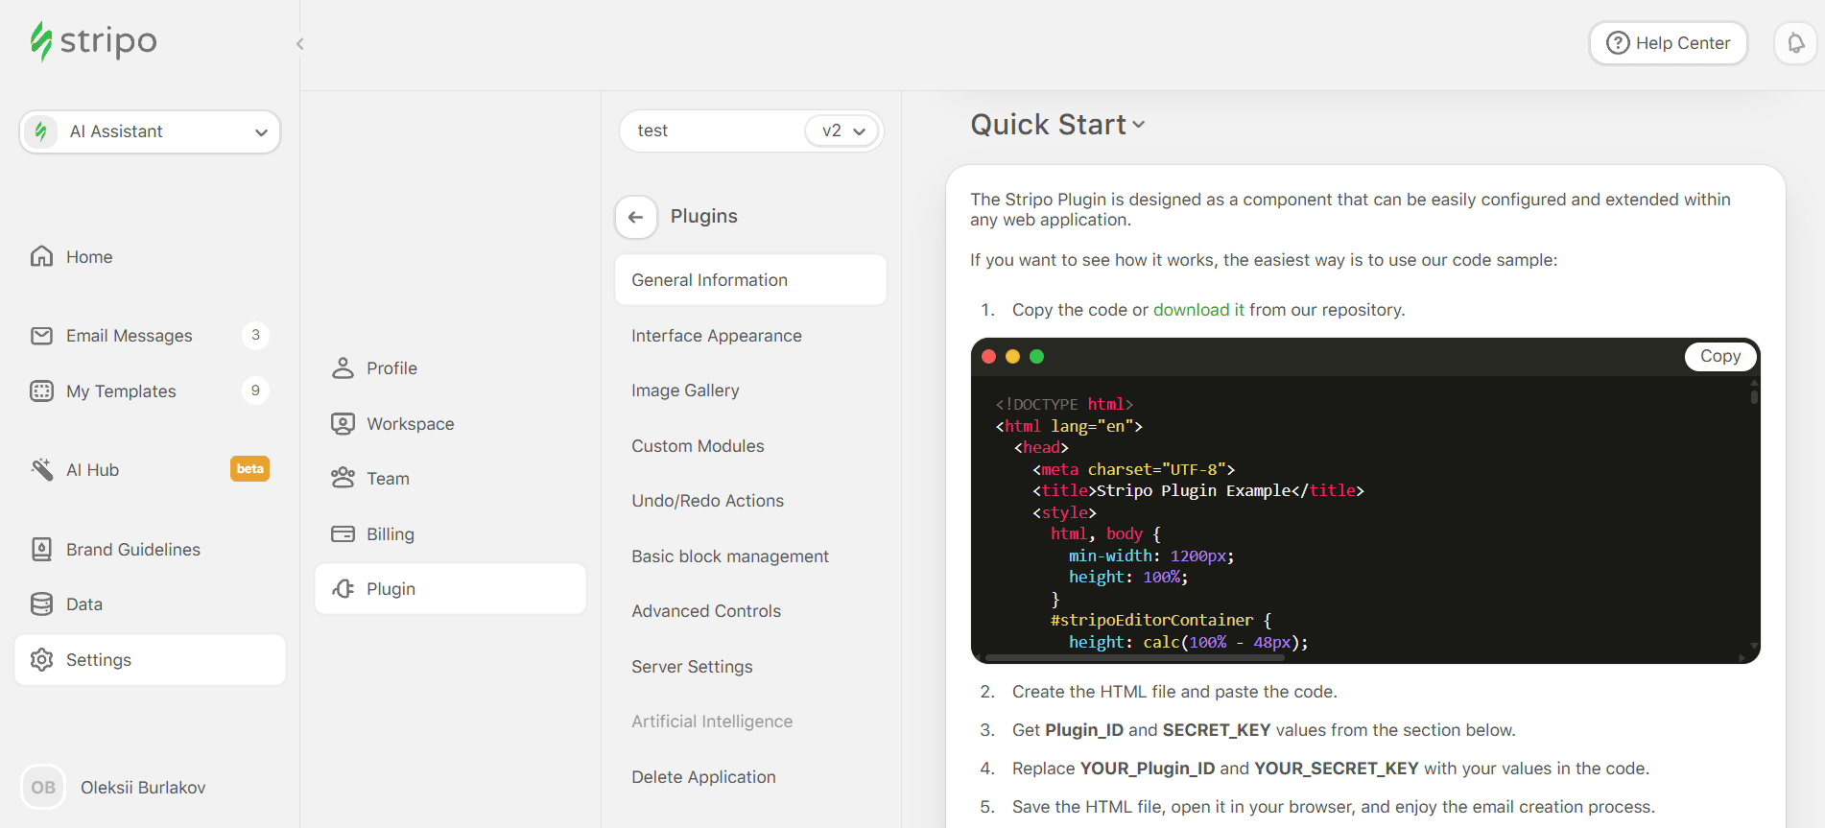The width and height of the screenshot is (1825, 828).
Task: Open the Advanced Controls tab
Action: [750, 611]
